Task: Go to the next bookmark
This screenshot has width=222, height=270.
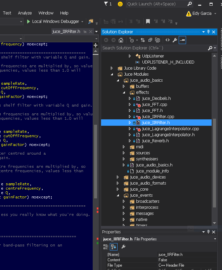Action: point(163,22)
